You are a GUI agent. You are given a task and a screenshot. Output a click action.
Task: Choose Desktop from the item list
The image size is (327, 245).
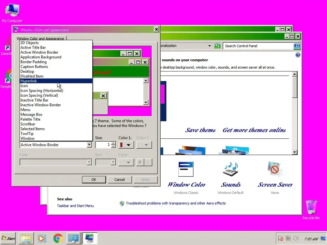pyautogui.click(x=56, y=71)
